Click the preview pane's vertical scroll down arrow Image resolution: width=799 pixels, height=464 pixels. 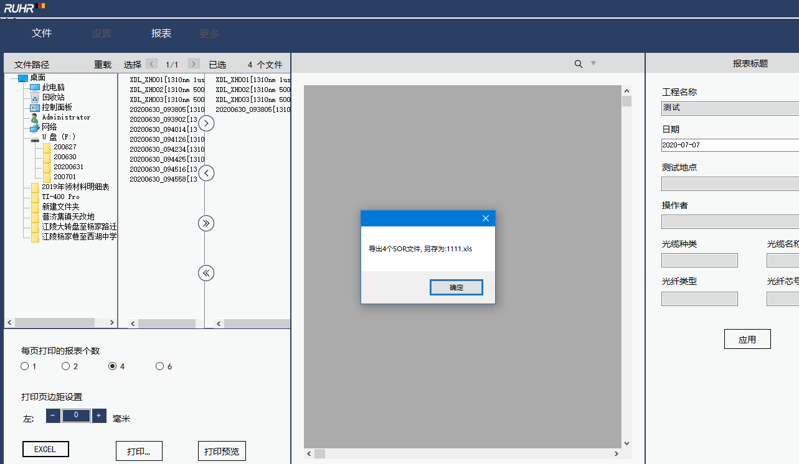point(626,443)
